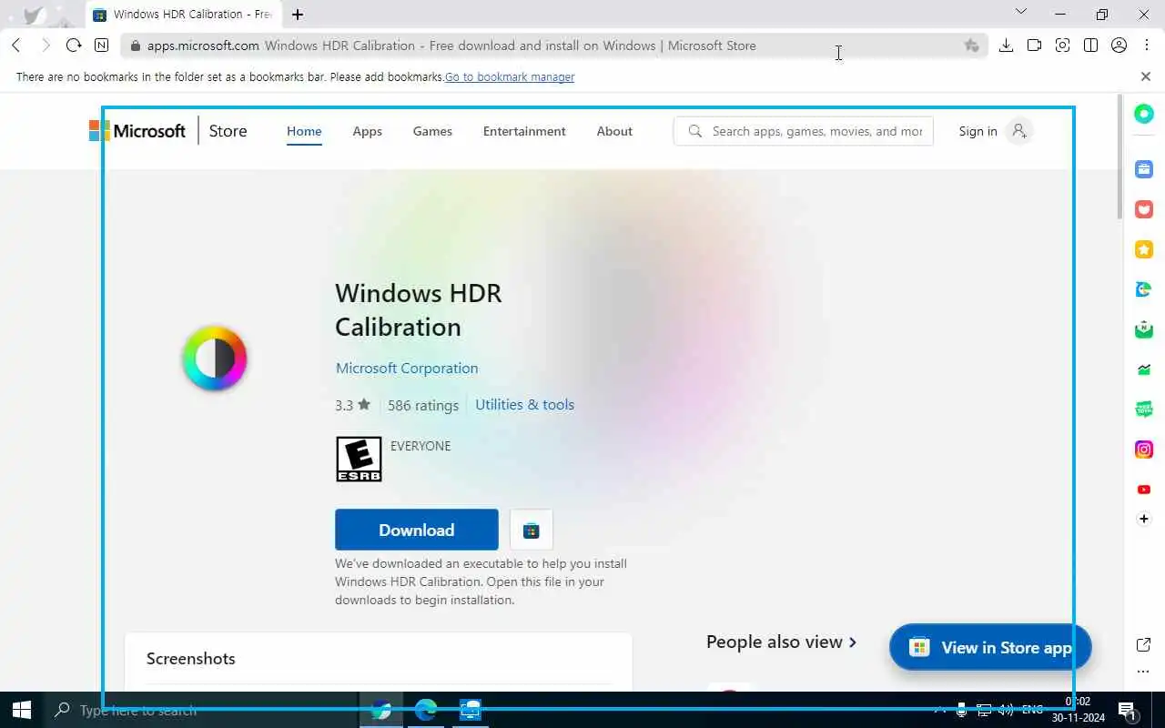Click Sign in
1165x728 pixels.
click(x=978, y=131)
